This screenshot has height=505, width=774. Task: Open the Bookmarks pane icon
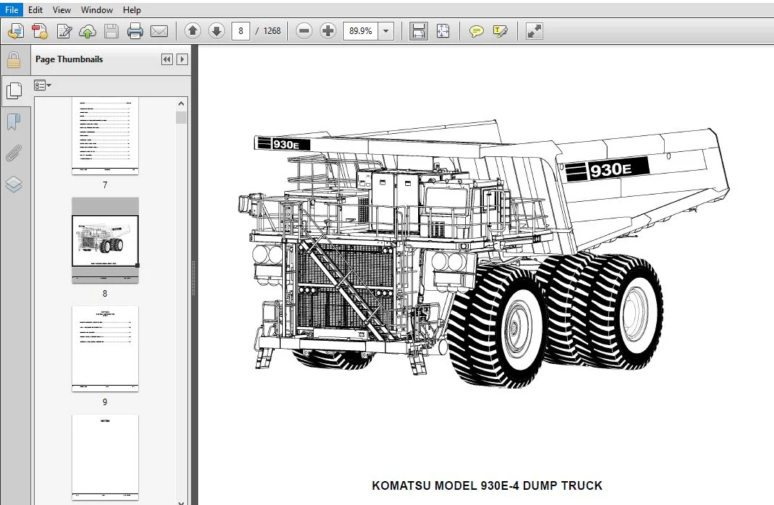[14, 122]
